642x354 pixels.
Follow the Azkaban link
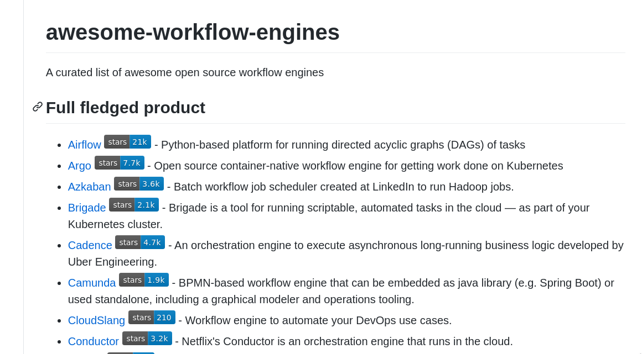pyautogui.click(x=89, y=187)
